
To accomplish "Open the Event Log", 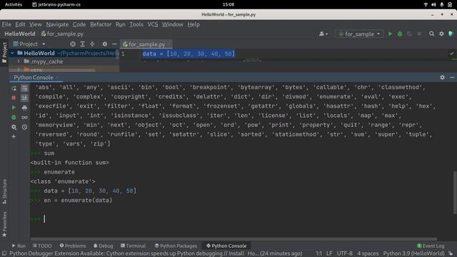I will pos(431,246).
